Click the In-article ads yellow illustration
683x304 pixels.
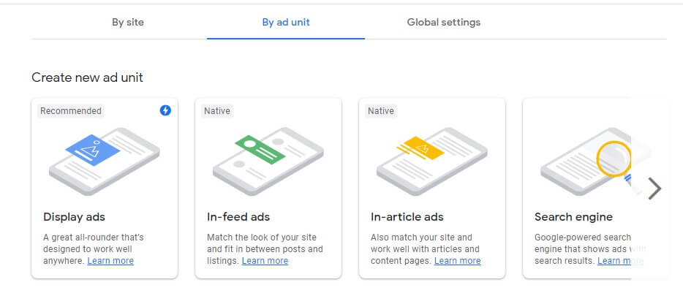click(x=431, y=161)
